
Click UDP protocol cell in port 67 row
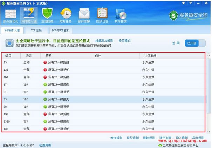(26, 85)
